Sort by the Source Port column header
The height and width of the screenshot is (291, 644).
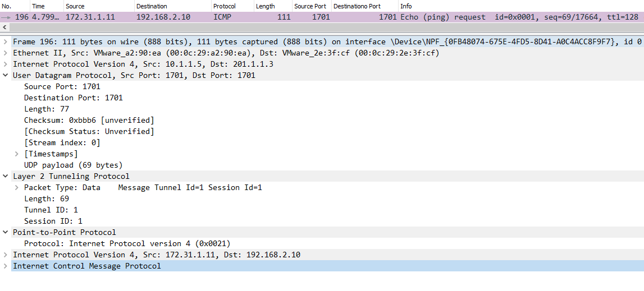(310, 6)
